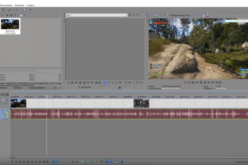The height and width of the screenshot is (165, 248).
Task: Select the first video clip on the timeline
Action: pos(19,103)
